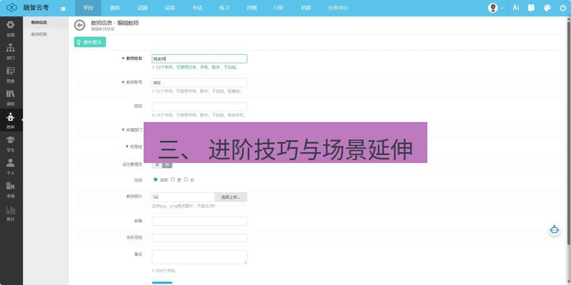Click the 操作提示 button
The width and height of the screenshot is (571, 285).
[90, 42]
